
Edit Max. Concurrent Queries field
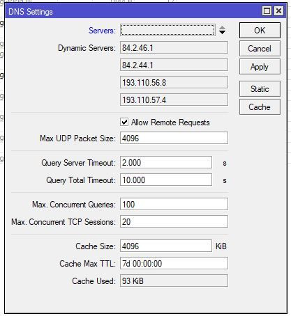(174, 205)
